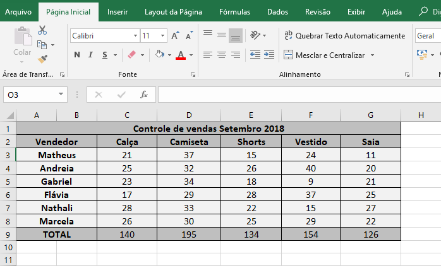Align text right
Image resolution: width=441 pixels, height=266 pixels.
pyautogui.click(x=236, y=55)
